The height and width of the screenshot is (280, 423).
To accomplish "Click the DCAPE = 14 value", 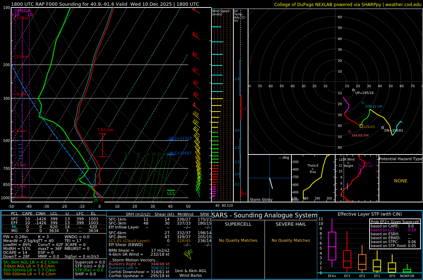I will pos(15,252).
